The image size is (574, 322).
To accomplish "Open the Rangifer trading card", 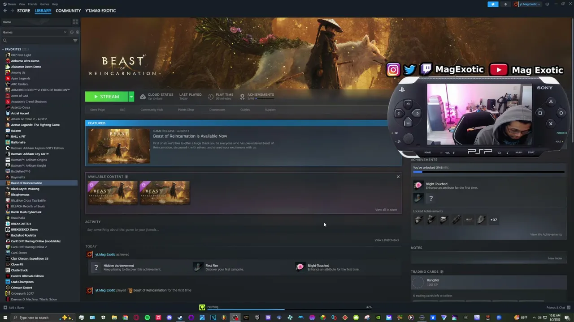I will [x=418, y=282].
